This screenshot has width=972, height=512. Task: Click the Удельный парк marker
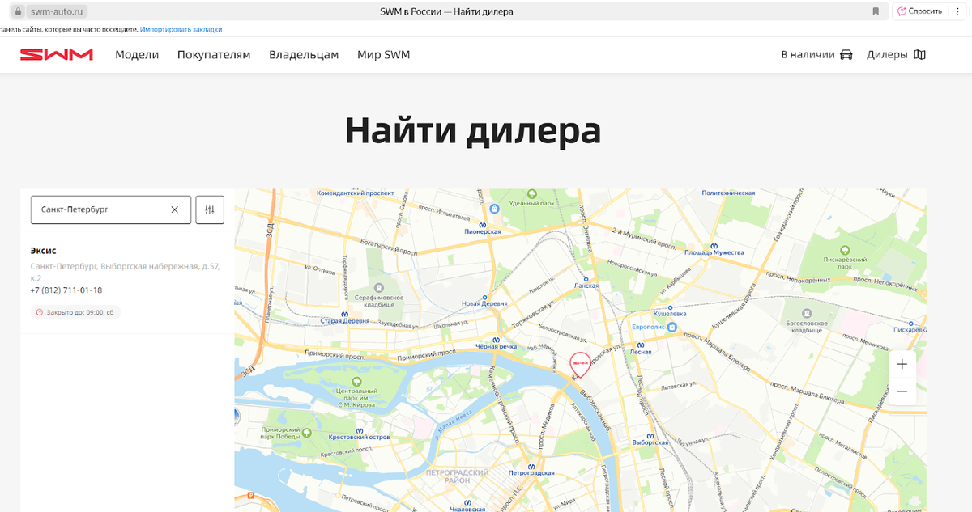pyautogui.click(x=532, y=194)
